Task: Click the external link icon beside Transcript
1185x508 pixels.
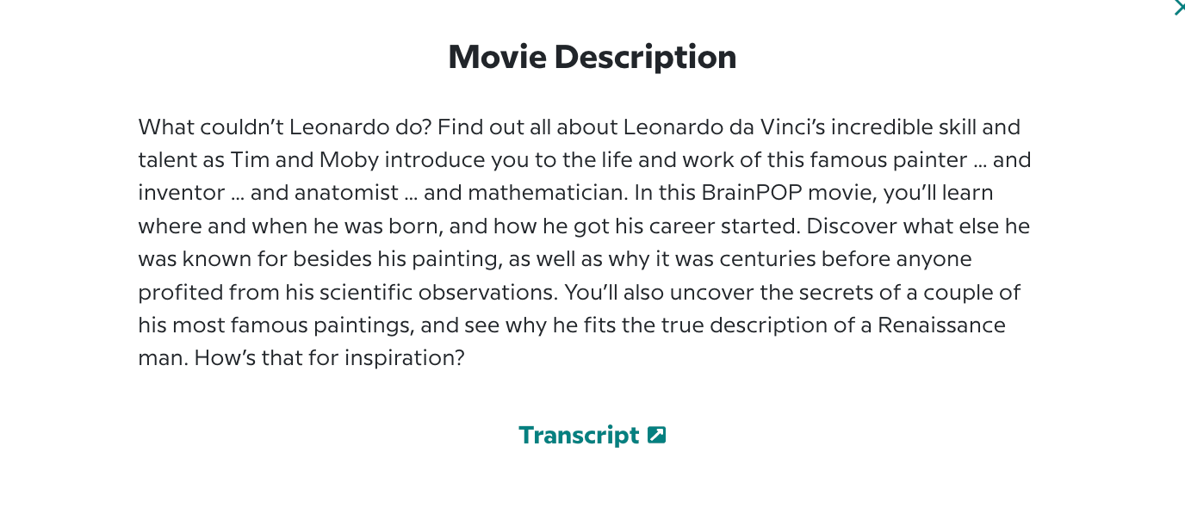Action: click(657, 435)
